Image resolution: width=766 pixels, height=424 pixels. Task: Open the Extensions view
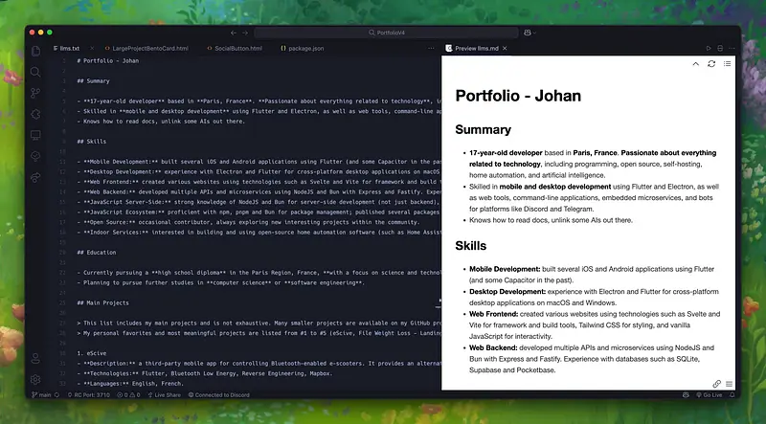(x=35, y=114)
